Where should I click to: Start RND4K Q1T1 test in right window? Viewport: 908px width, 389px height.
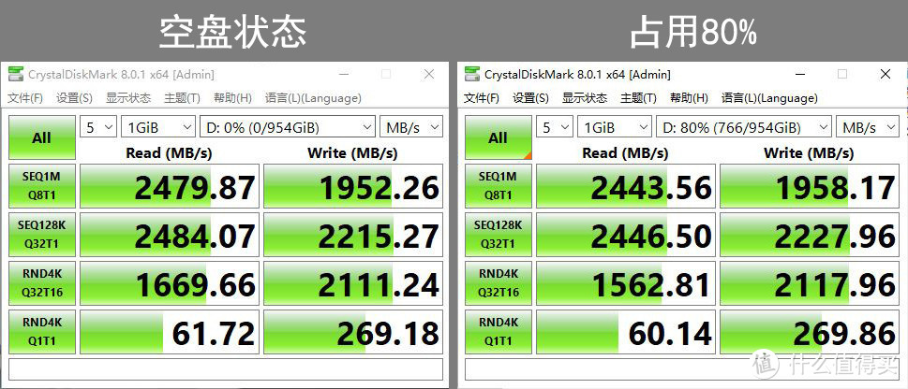pos(498,332)
